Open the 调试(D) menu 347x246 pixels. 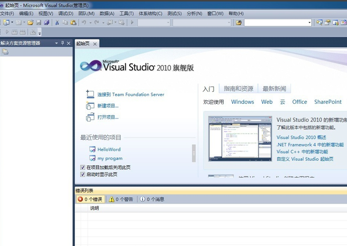tap(65, 13)
